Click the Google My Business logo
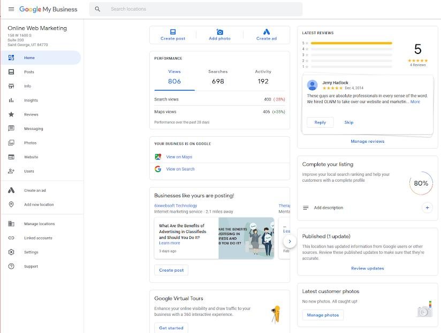This screenshot has width=441, height=333. (x=48, y=9)
